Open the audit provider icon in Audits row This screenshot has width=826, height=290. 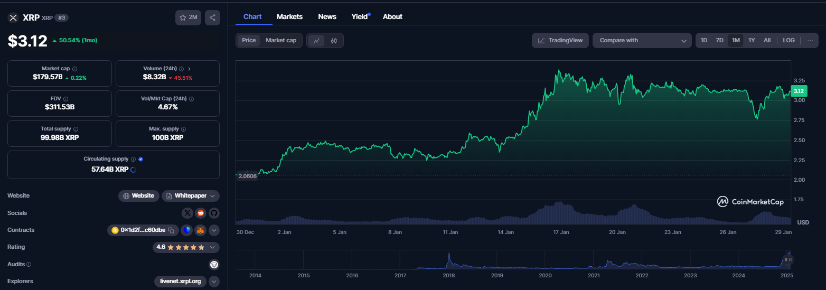214,264
